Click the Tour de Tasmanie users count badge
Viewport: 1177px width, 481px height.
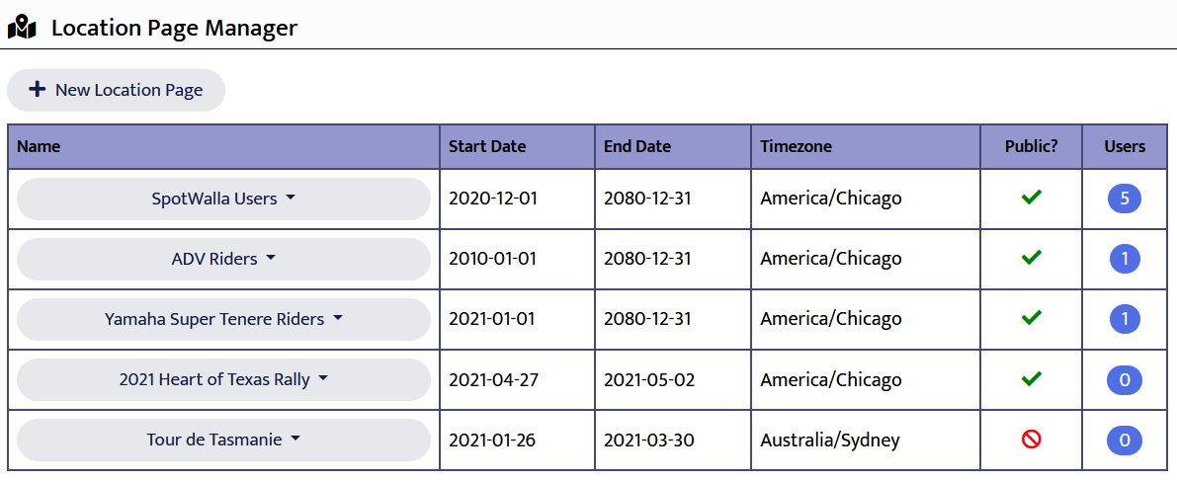click(1125, 441)
